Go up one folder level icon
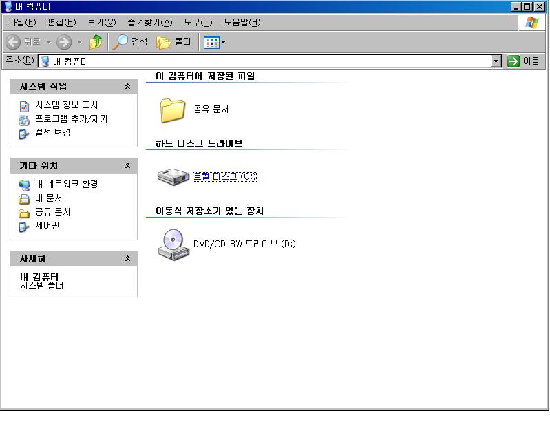This screenshot has width=550, height=429. coord(96,42)
